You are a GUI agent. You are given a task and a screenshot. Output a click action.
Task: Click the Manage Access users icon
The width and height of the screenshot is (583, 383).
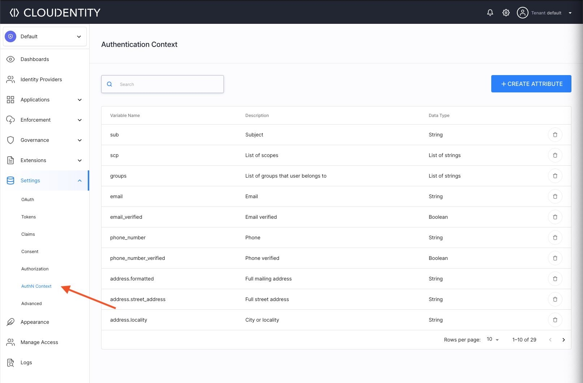[x=10, y=342]
